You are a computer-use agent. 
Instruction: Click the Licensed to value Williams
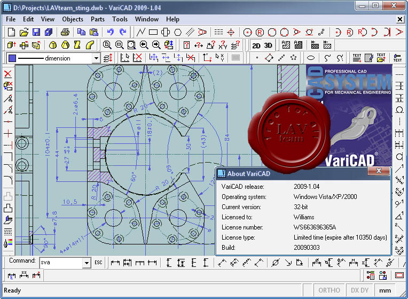(304, 217)
